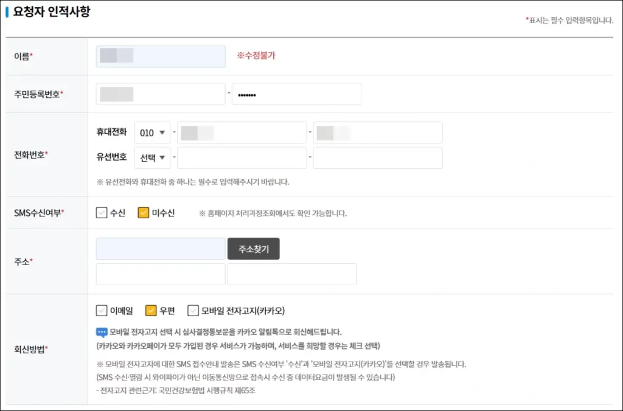Click the blue chat bubble icon for mobile notice
This screenshot has width=623, height=411.
(x=102, y=333)
